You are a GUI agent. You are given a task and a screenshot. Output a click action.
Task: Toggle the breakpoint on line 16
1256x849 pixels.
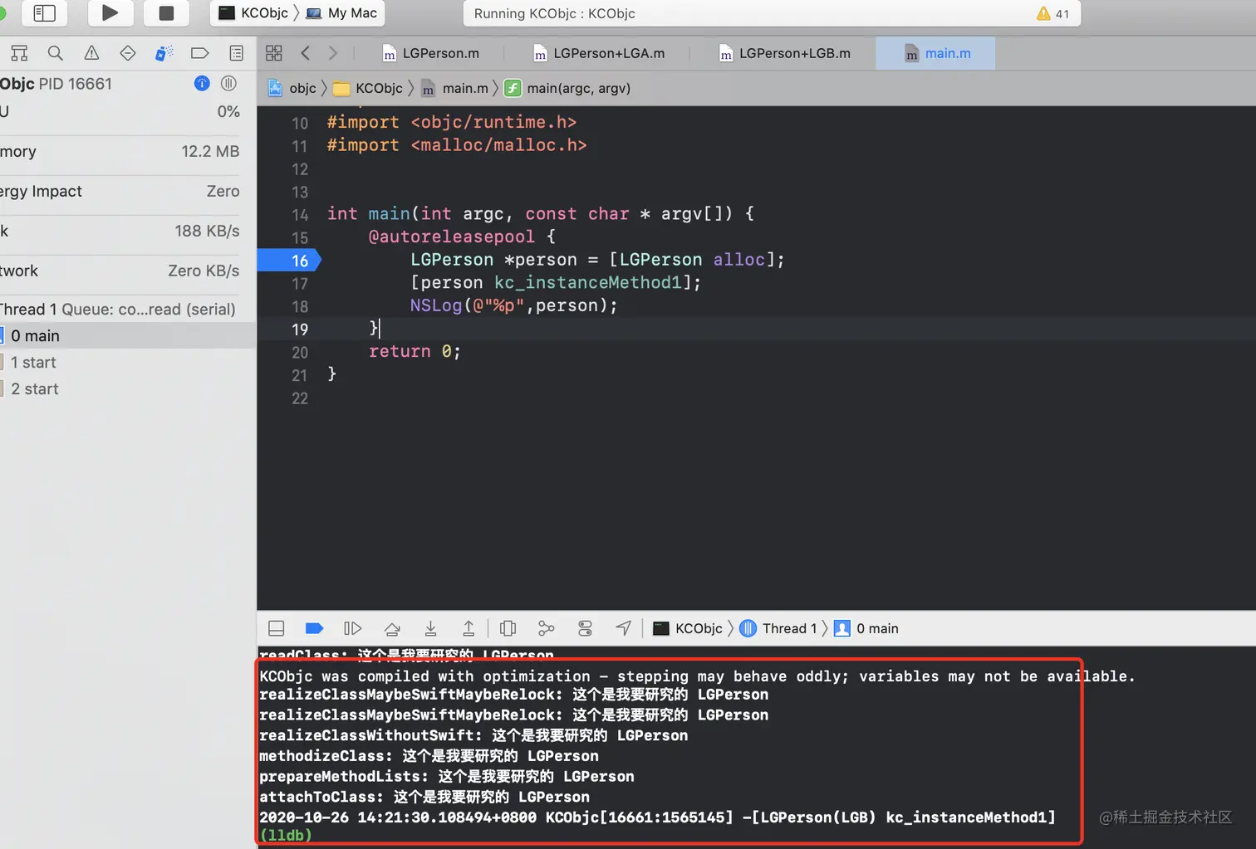tap(289, 261)
